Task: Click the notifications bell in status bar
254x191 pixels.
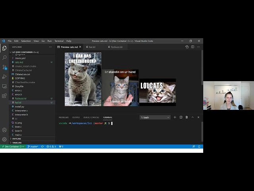Action: pos(199,146)
